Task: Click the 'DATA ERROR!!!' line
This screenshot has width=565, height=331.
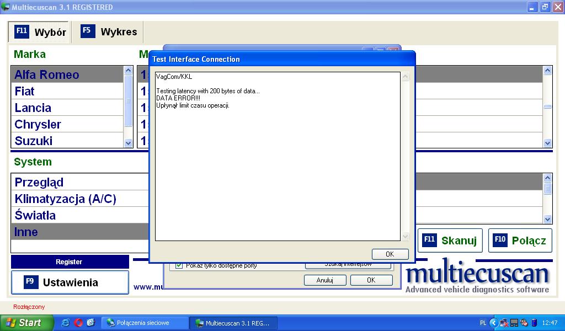Action: click(x=178, y=98)
